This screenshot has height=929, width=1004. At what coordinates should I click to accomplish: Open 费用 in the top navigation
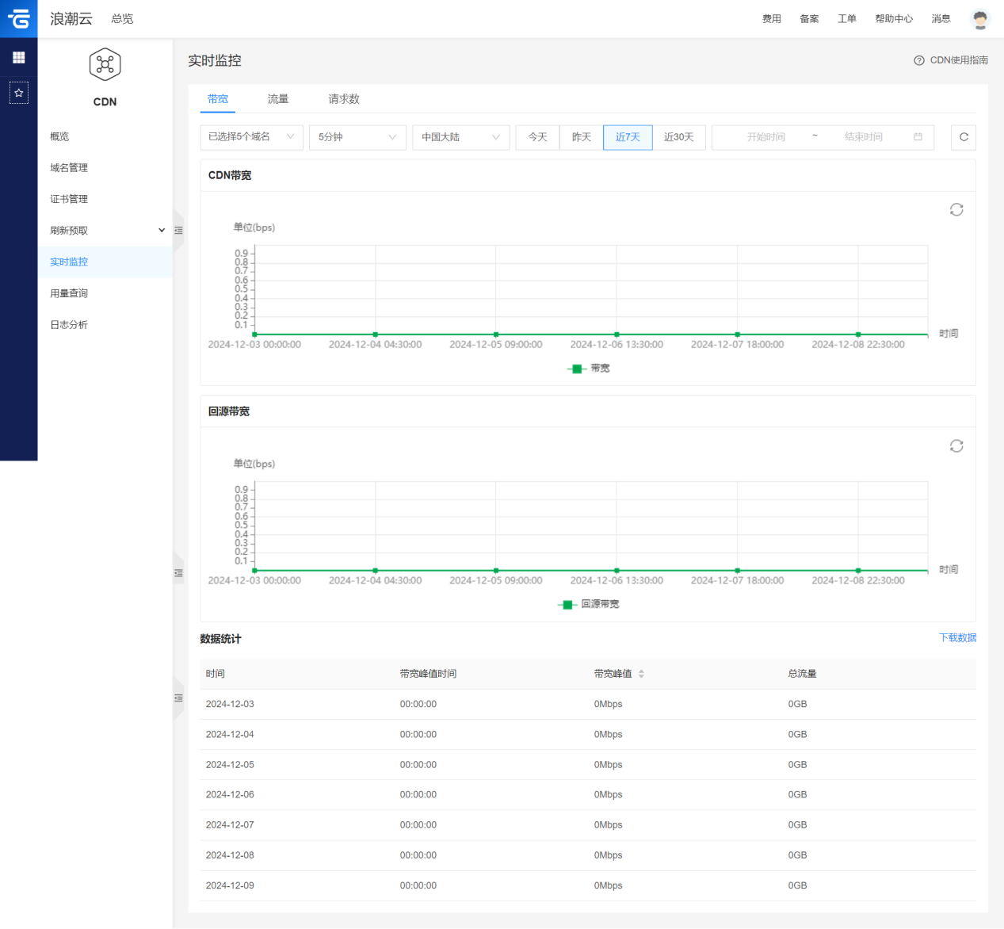(772, 19)
